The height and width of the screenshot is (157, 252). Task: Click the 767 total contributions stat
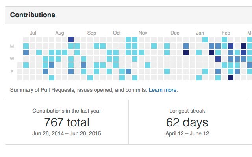(x=67, y=122)
